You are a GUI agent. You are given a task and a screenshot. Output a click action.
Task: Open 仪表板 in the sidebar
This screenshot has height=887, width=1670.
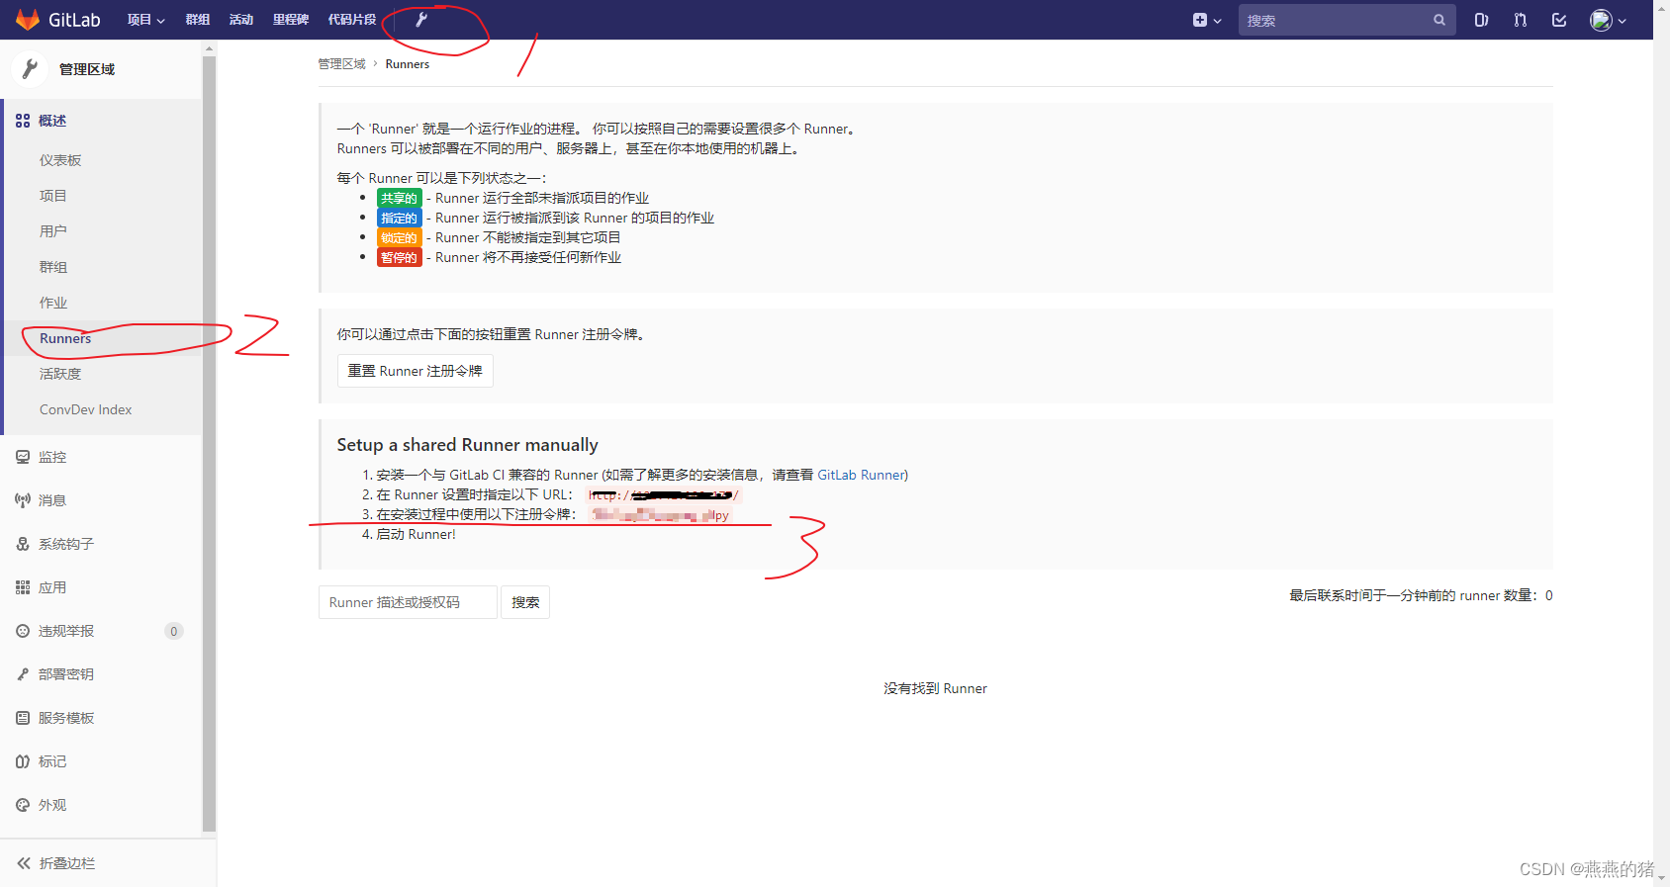click(60, 160)
